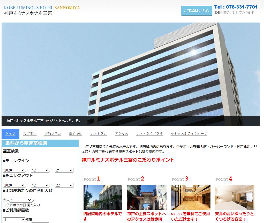Screen dimensions: 264x223
Task: Click the Point 4 guest room photo
Action: click(235, 197)
